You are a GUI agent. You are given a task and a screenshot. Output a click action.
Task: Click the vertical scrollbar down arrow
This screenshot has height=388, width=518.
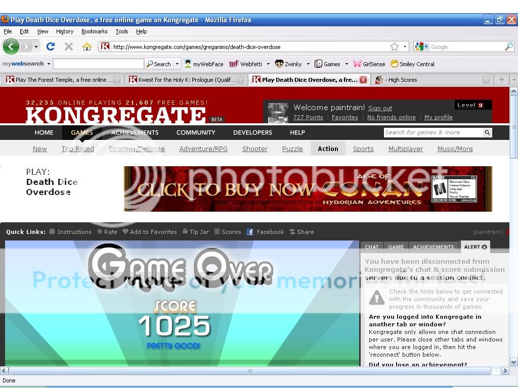coord(514,362)
